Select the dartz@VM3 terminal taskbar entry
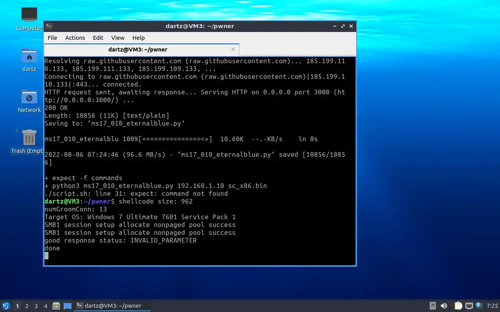The width and height of the screenshot is (500, 312). [112, 306]
